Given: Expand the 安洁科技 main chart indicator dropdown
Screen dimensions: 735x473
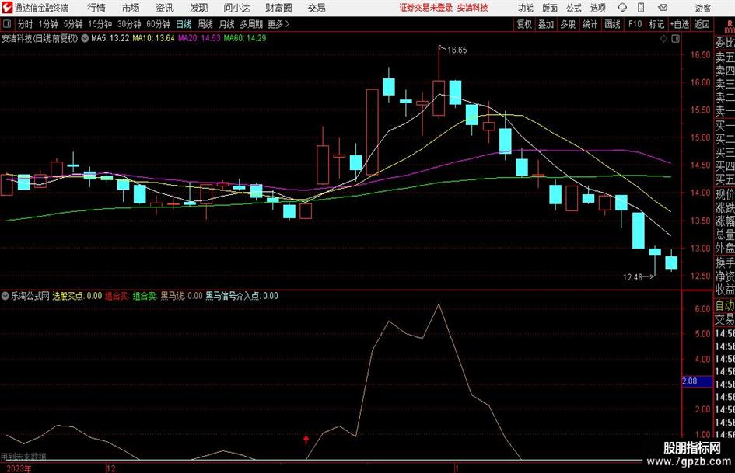Looking at the screenshot, I should 85,38.
